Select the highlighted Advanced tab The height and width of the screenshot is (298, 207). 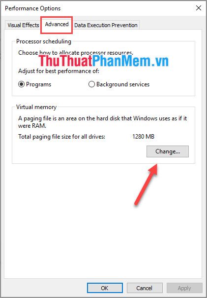[57, 25]
